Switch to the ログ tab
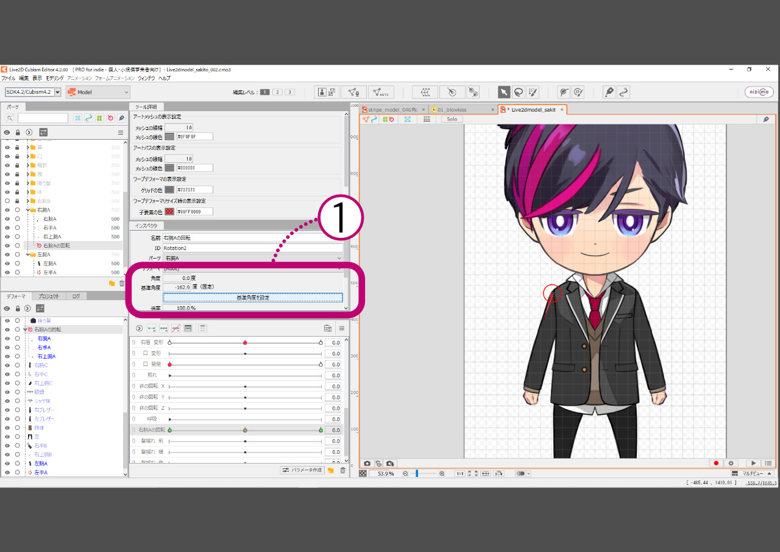The image size is (780, 552). [76, 296]
